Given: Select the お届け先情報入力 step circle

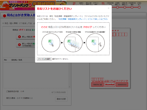Looking at the screenshot, I should pos(125,7).
